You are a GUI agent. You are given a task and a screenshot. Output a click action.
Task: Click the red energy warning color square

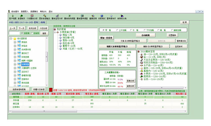point(51,90)
